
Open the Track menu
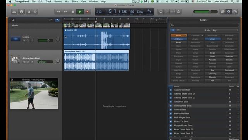48,2
